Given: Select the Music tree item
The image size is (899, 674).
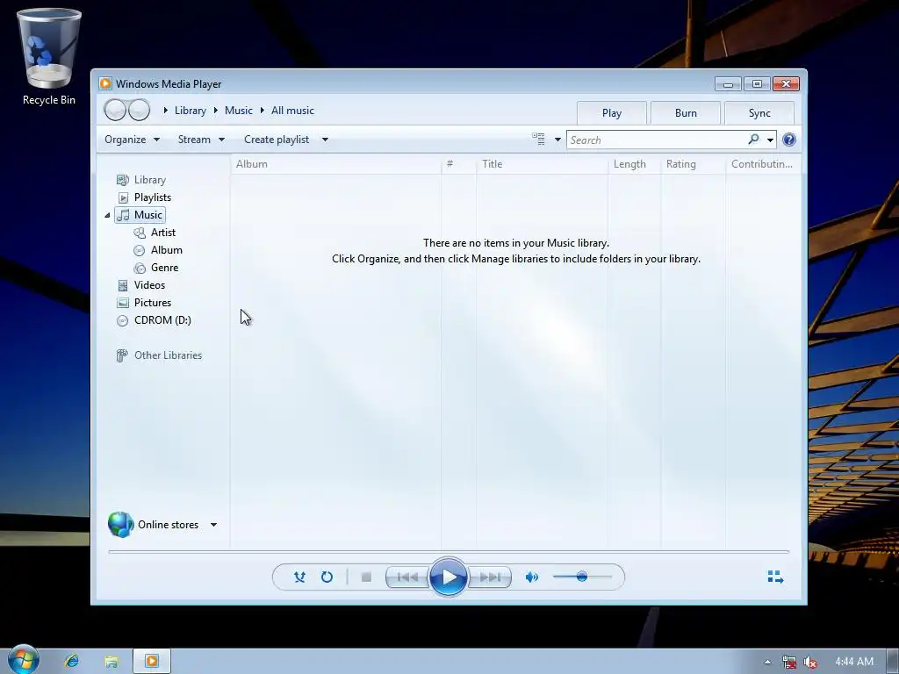Looking at the screenshot, I should pos(140,215).
